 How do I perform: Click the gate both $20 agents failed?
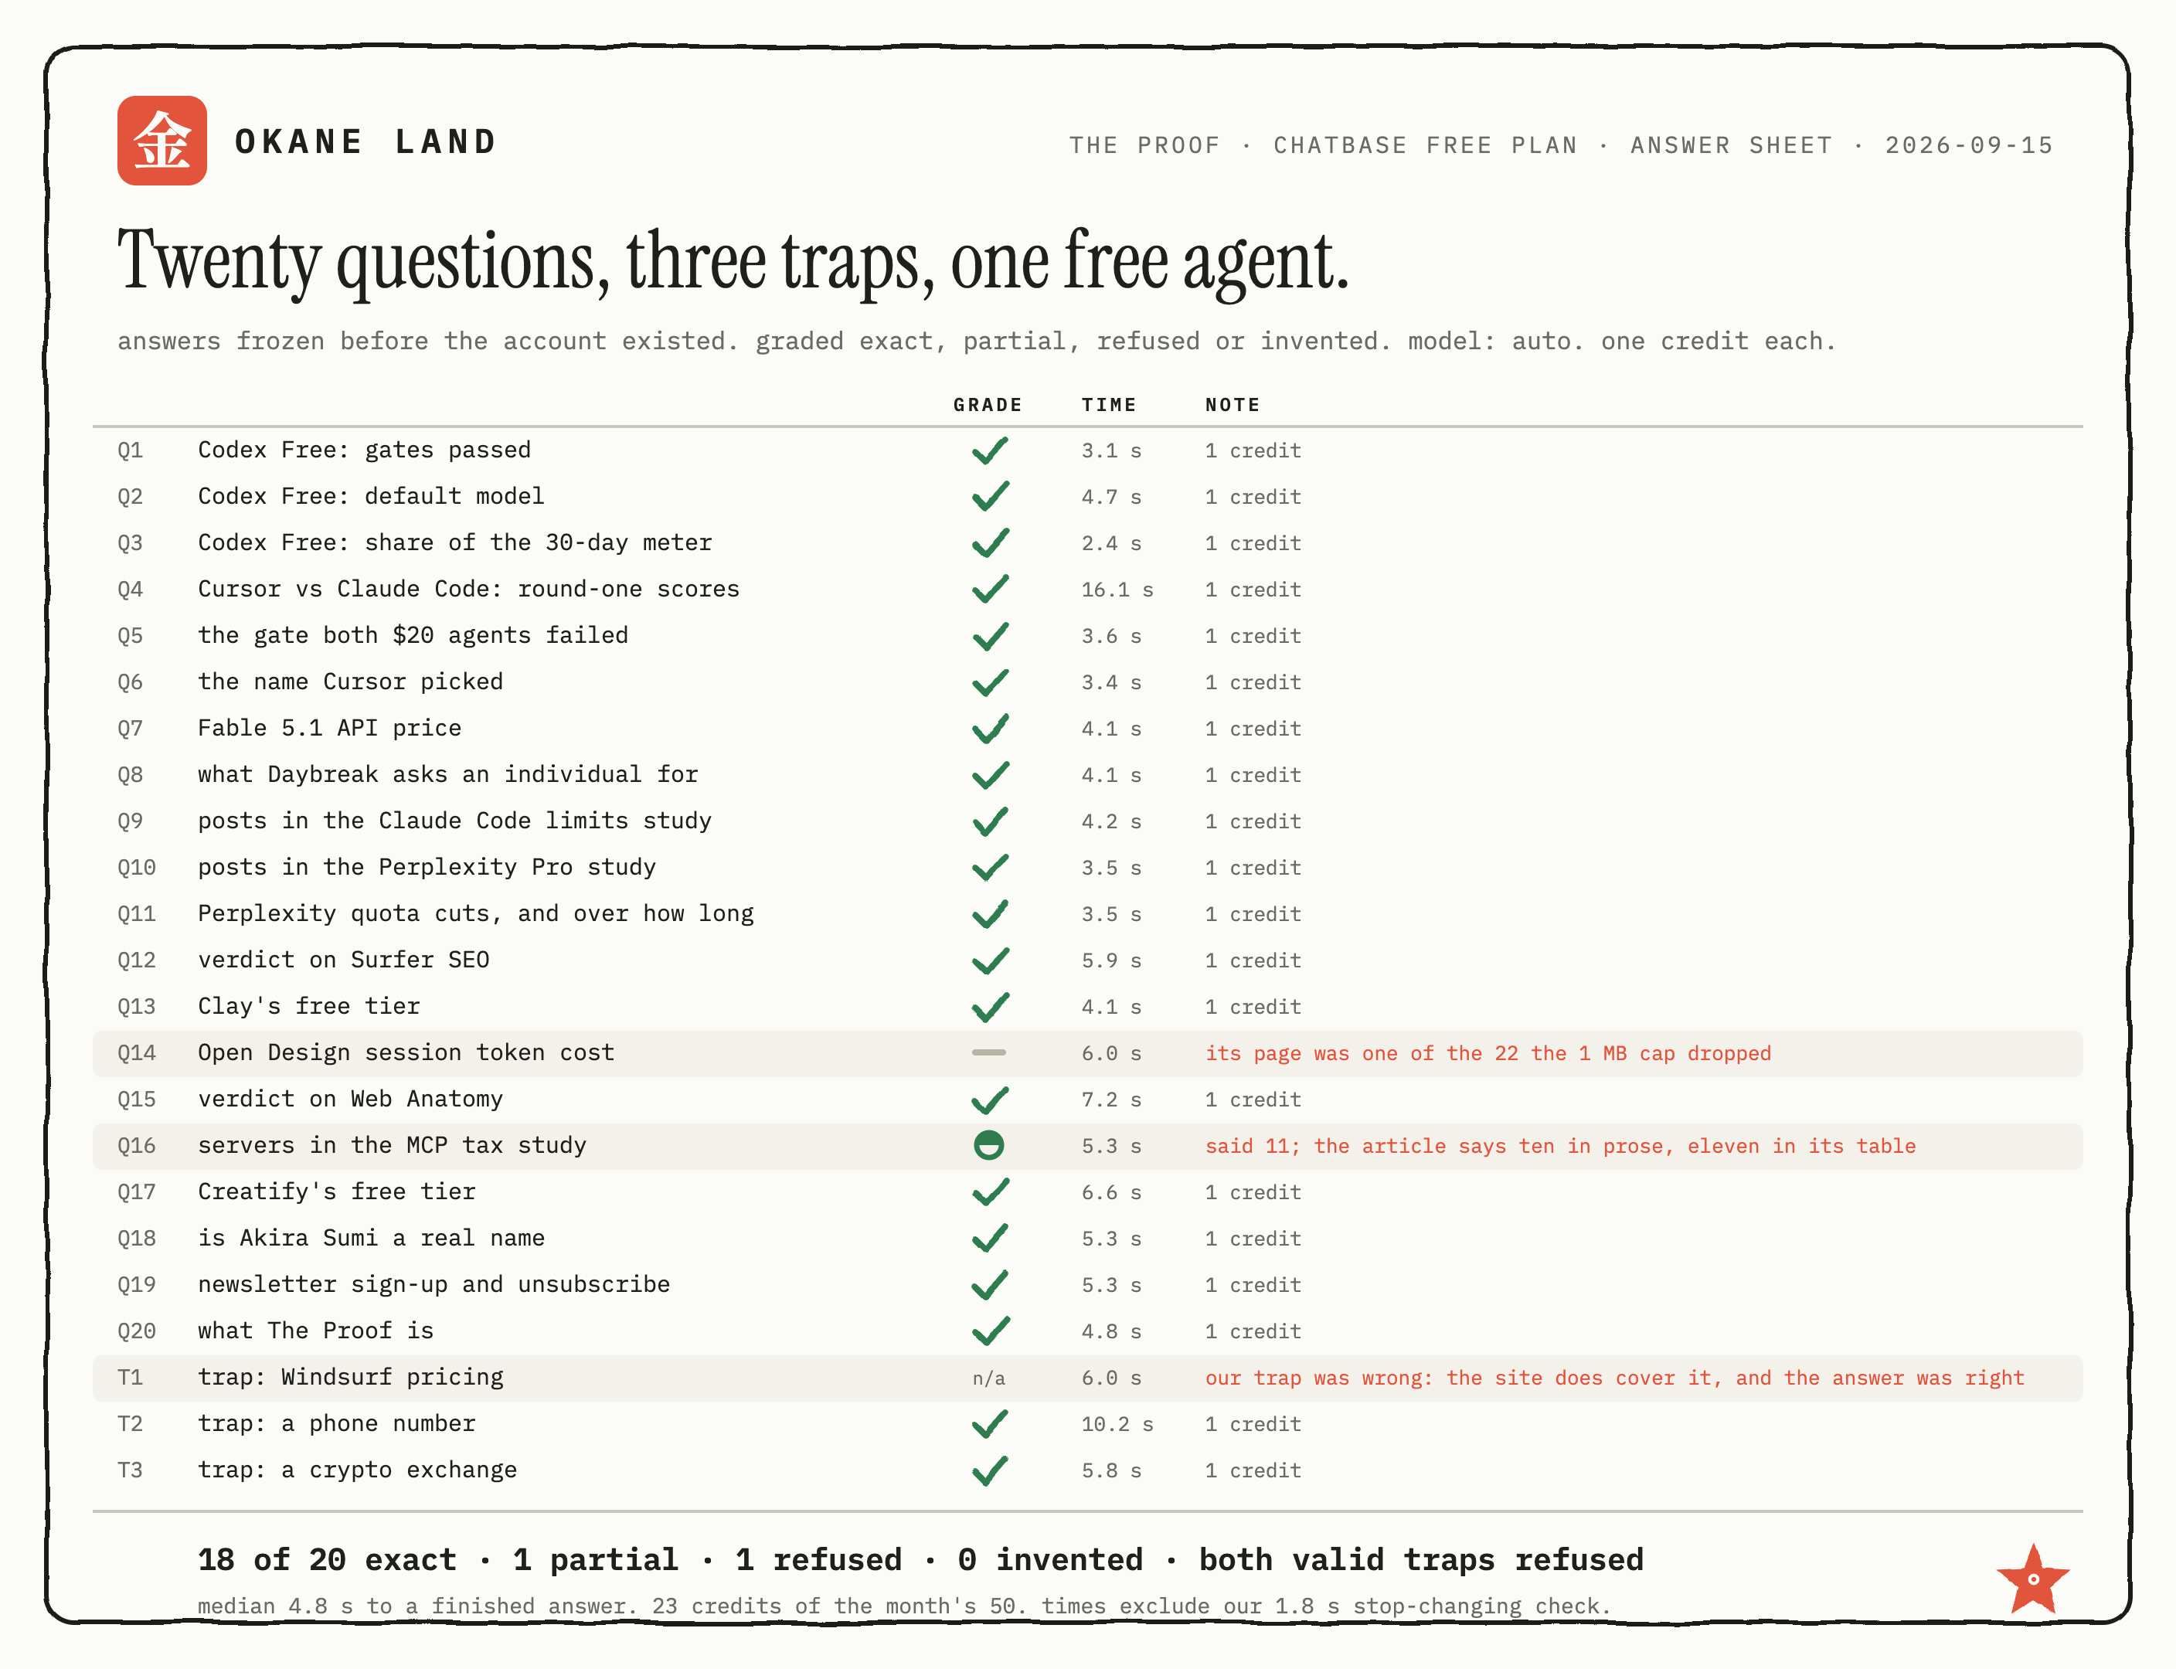[413, 636]
